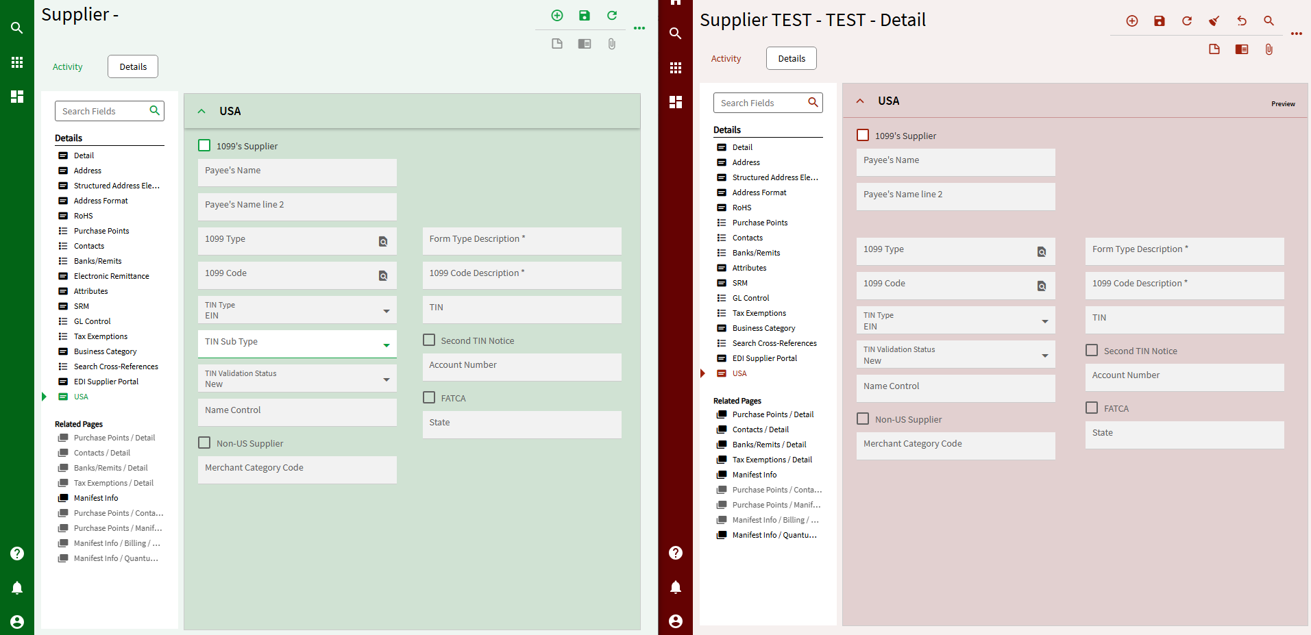Enable FATCA checkbox in green window

429,397
